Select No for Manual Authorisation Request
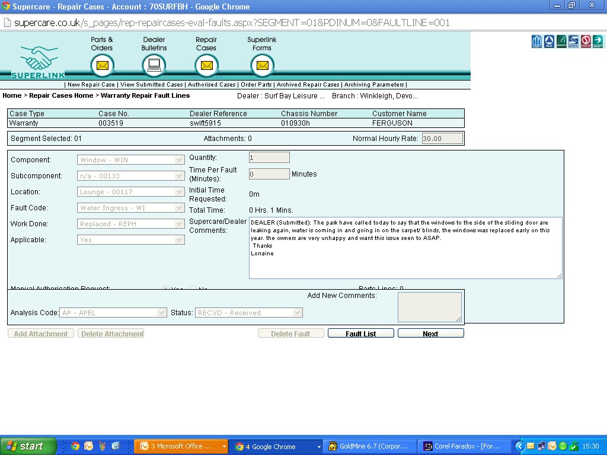The height and width of the screenshot is (455, 607). [x=193, y=289]
